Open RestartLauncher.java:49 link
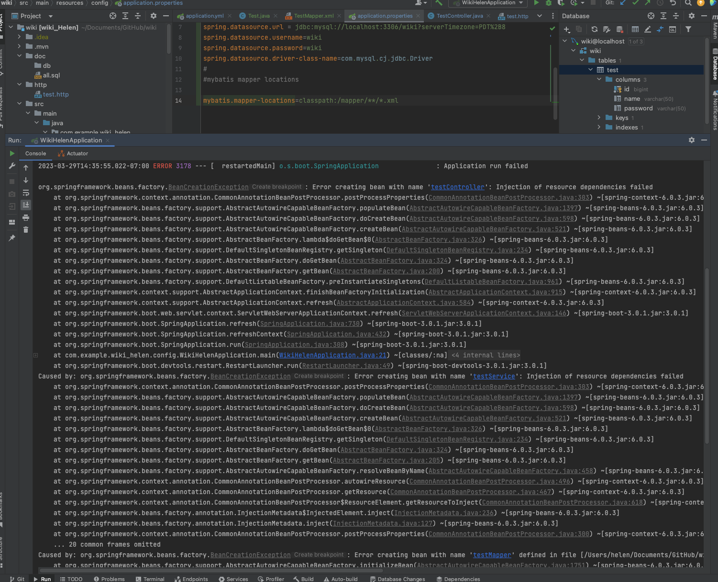Viewport: 718px width, 582px height. click(346, 366)
